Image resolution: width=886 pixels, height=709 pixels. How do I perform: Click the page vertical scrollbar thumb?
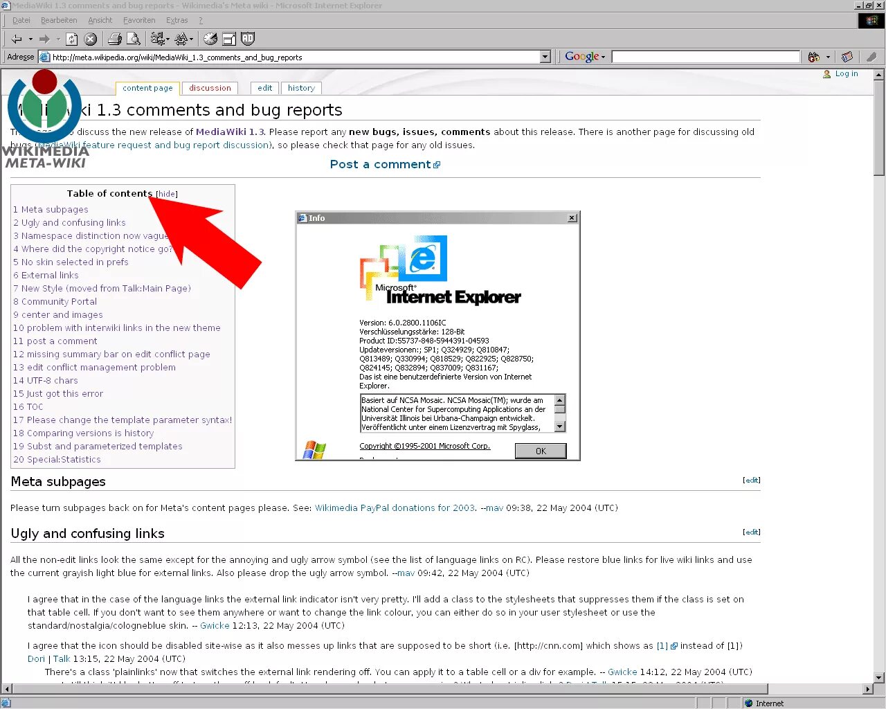click(879, 128)
